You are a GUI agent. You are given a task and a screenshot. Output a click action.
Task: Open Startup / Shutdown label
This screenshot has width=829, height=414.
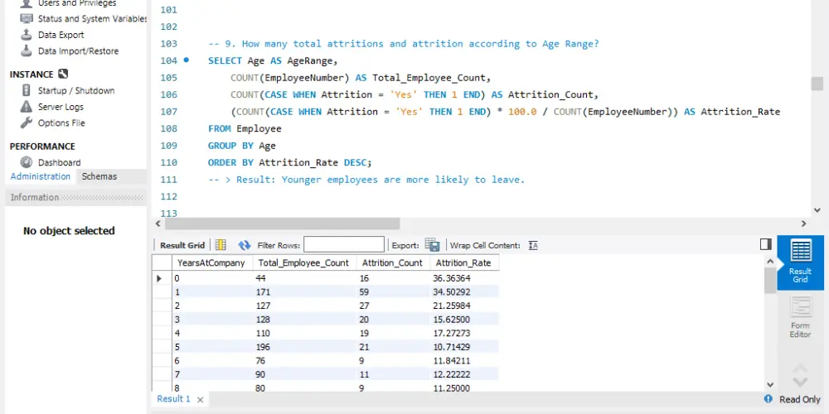[x=76, y=90]
